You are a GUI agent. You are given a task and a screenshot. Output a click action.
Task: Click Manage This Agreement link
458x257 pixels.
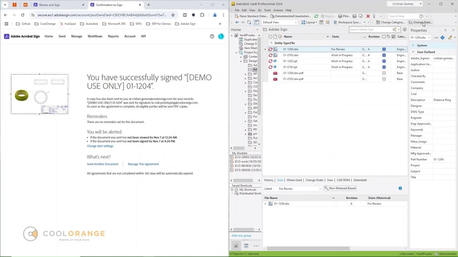coord(143,164)
